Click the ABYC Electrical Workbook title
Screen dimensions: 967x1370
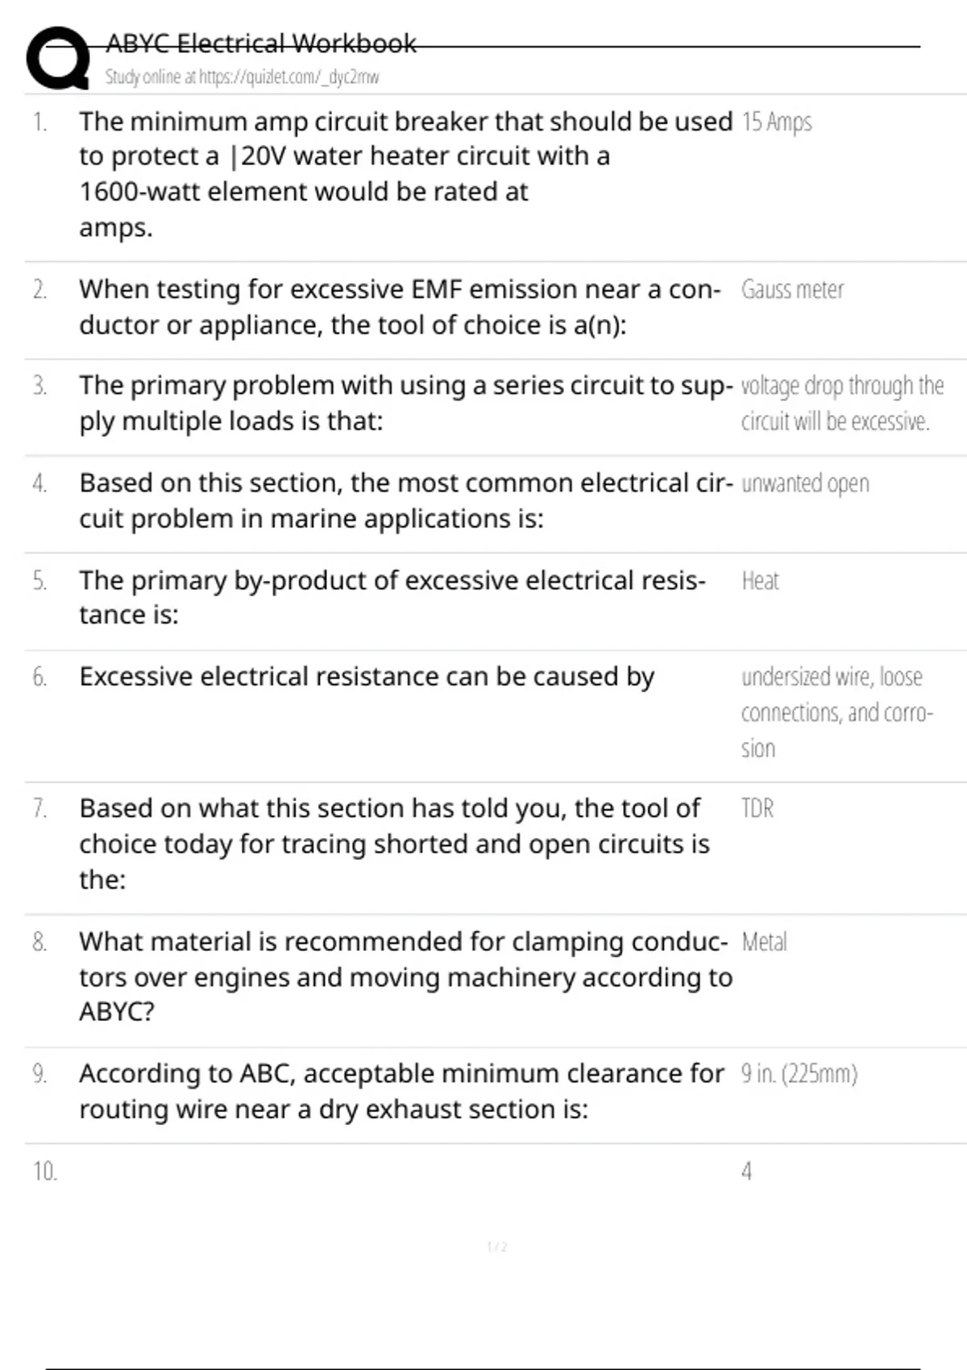point(261,43)
